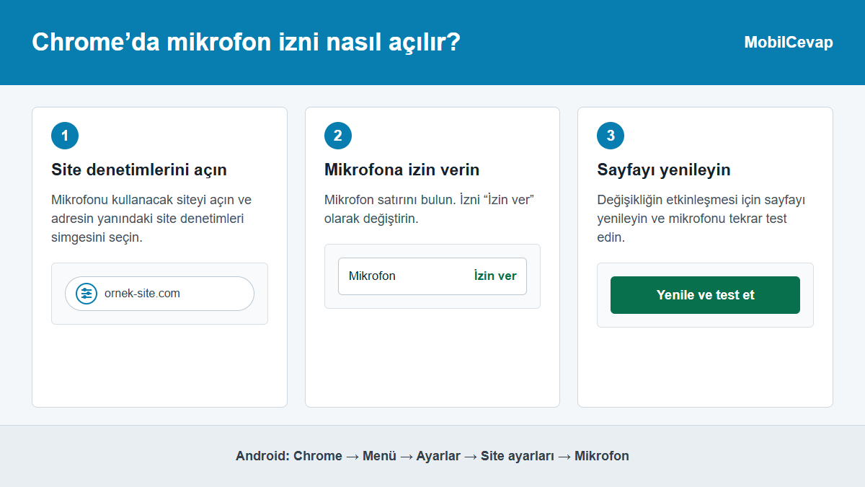The image size is (865, 487).
Task: Click the "Yenile ve test et" button
Action: (x=705, y=295)
